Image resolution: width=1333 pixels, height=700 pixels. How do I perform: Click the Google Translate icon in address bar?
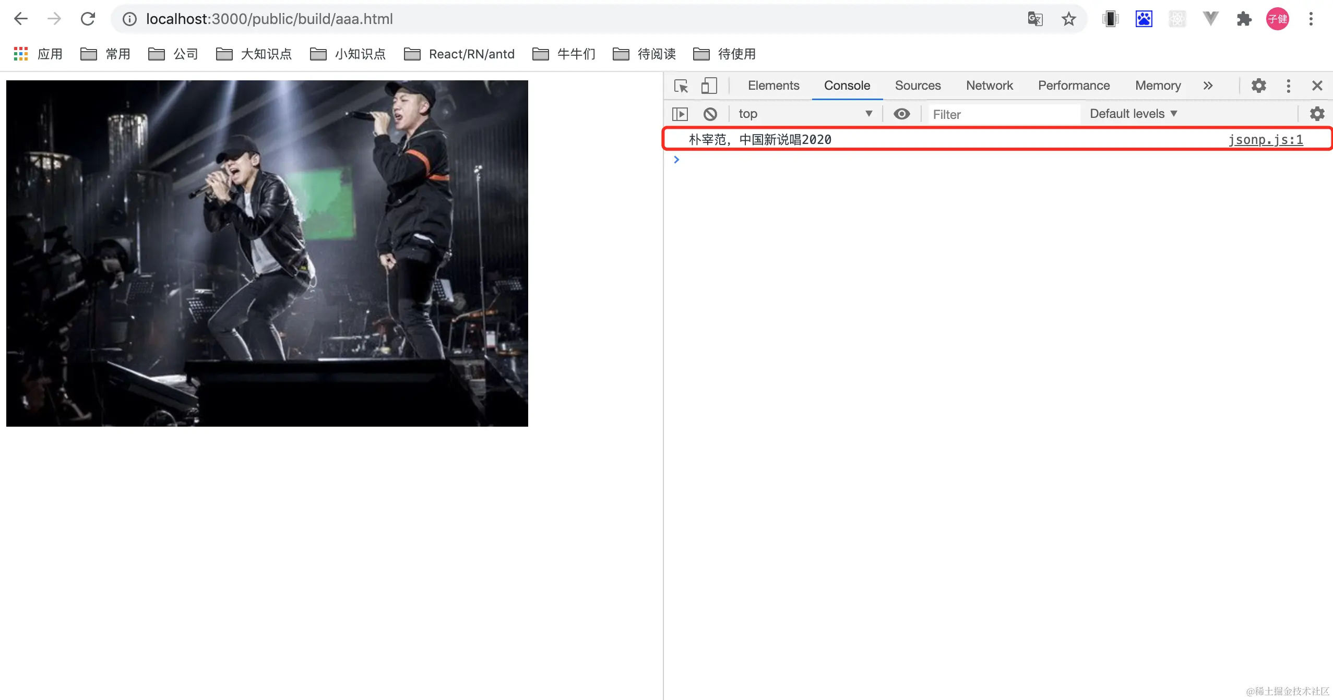[x=1035, y=19]
